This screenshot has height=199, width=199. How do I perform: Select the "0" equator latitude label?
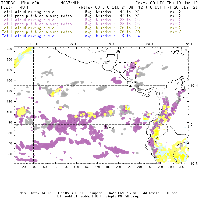tap(192, 125)
